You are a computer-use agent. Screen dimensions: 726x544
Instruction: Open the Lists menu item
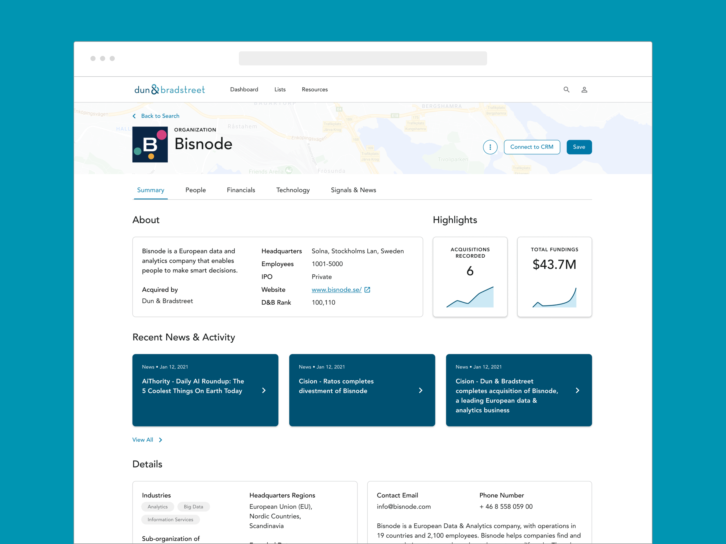click(x=280, y=90)
